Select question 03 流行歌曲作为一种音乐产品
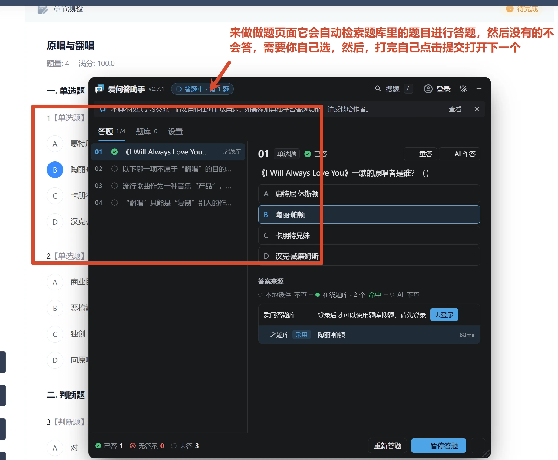 point(168,186)
